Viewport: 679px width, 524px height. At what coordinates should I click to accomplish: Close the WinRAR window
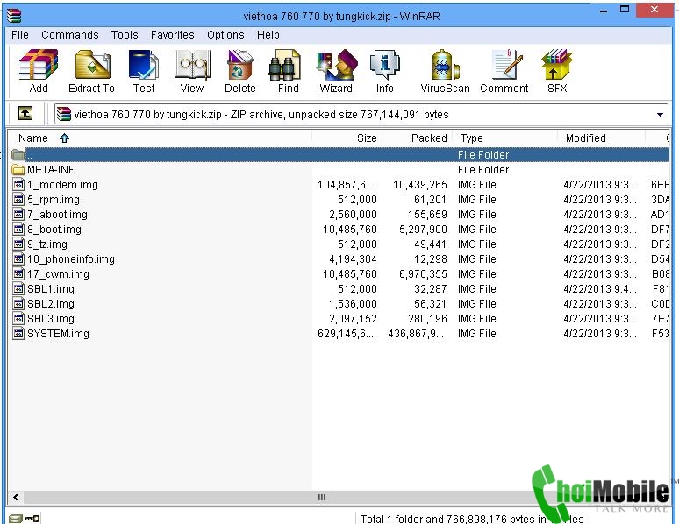(x=654, y=10)
